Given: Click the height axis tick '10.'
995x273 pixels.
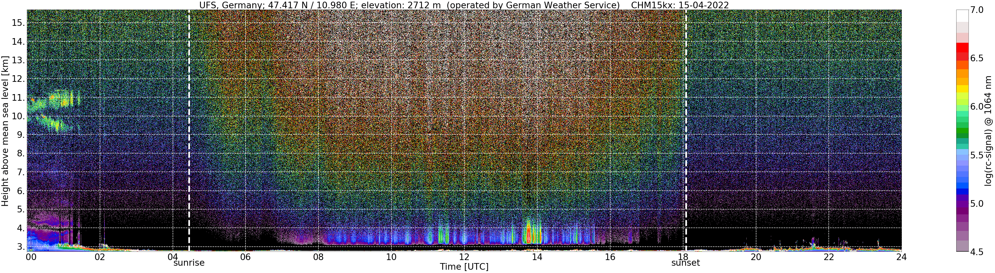Looking at the screenshot, I should [x=18, y=116].
